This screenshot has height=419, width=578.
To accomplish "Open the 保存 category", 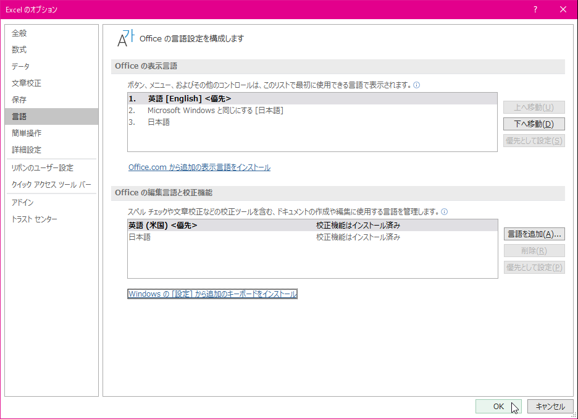I will point(52,99).
